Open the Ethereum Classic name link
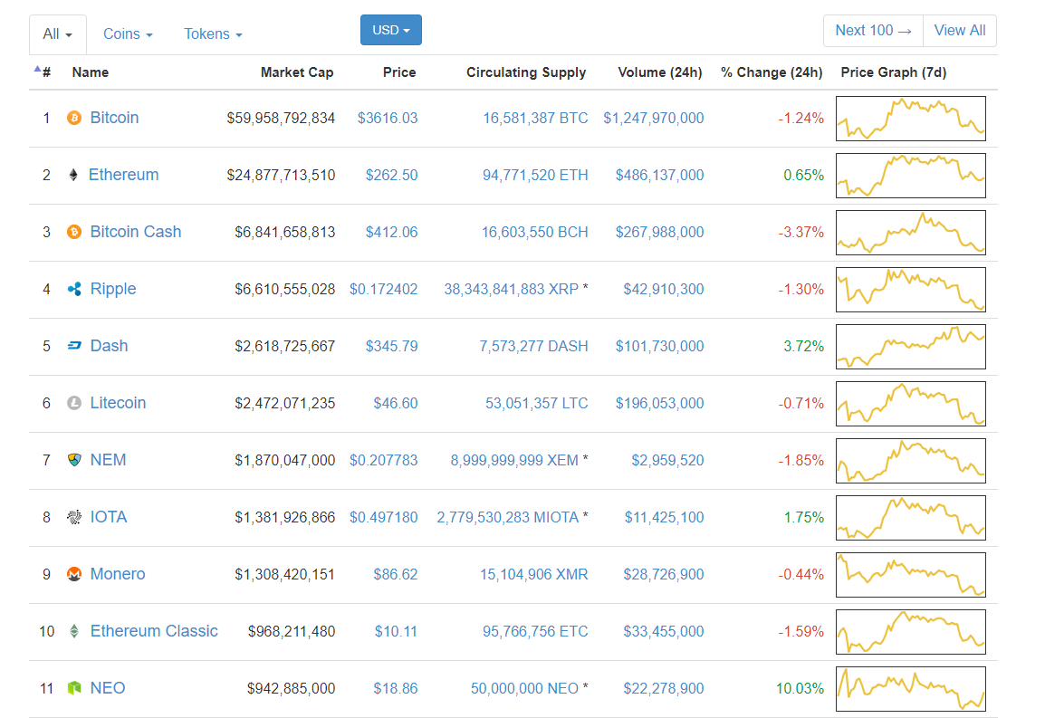Image resolution: width=1045 pixels, height=718 pixels. click(154, 631)
